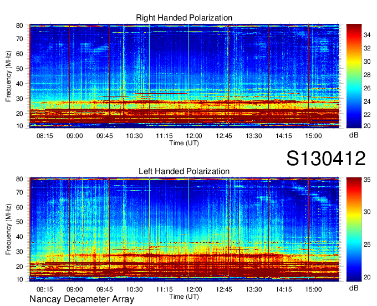377x306 pixels.
Task: Click the bottom plot's color scale bar
Action: (354, 229)
